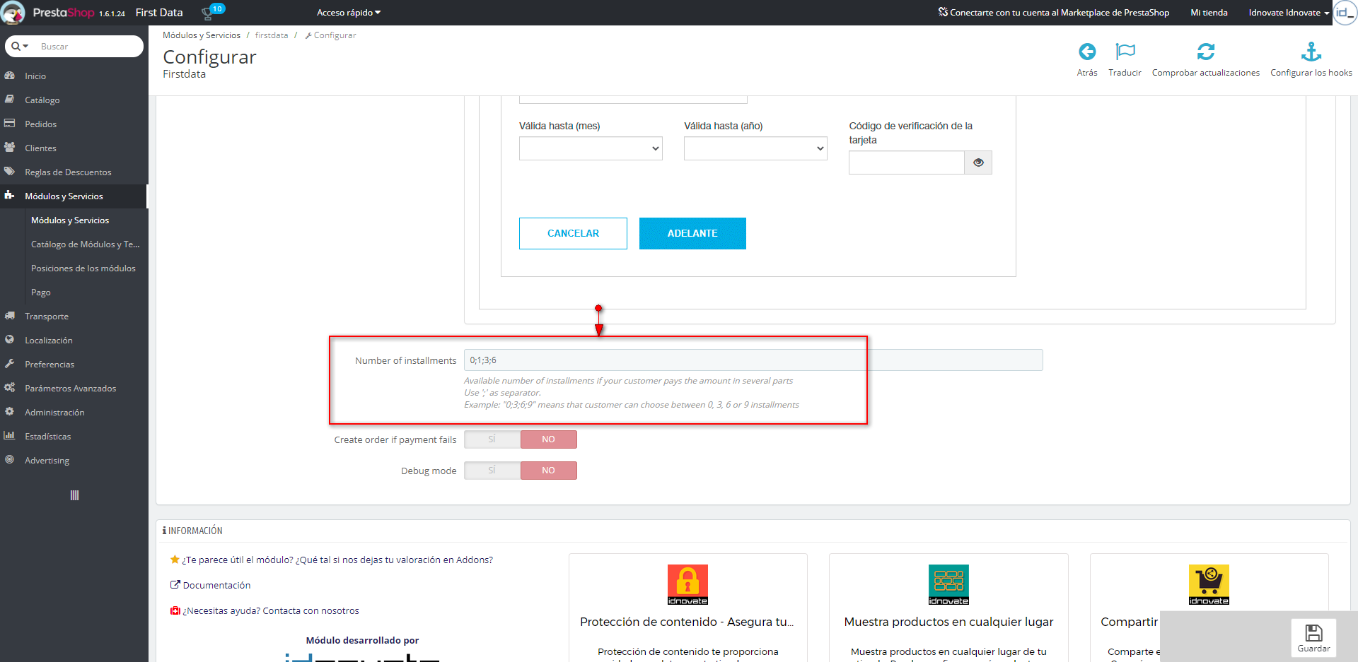The height and width of the screenshot is (662, 1358).
Task: Toggle verification code visibility eye
Action: click(x=978, y=162)
